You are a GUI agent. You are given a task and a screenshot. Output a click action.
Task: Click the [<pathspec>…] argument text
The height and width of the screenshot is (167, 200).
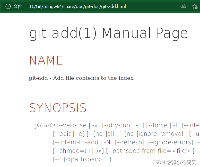click(87, 160)
